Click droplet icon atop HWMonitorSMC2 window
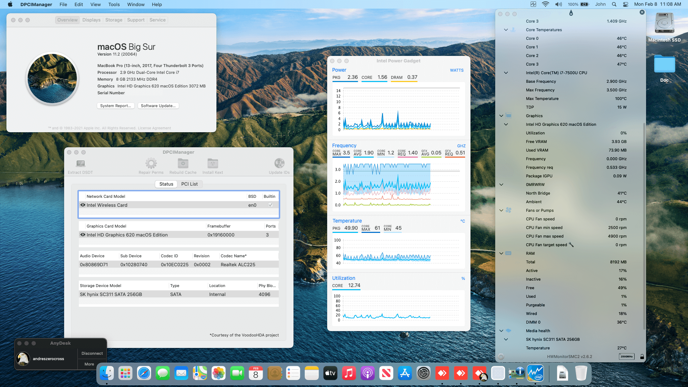688x387 pixels. [x=571, y=13]
